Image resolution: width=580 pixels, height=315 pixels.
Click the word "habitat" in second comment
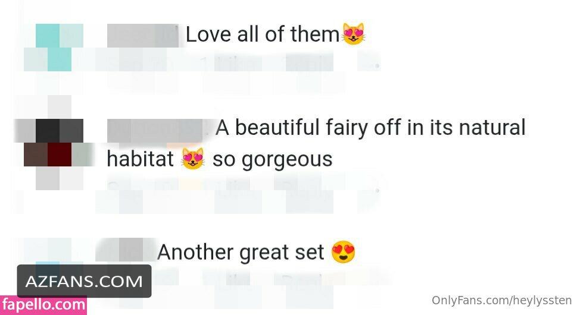[x=140, y=159]
